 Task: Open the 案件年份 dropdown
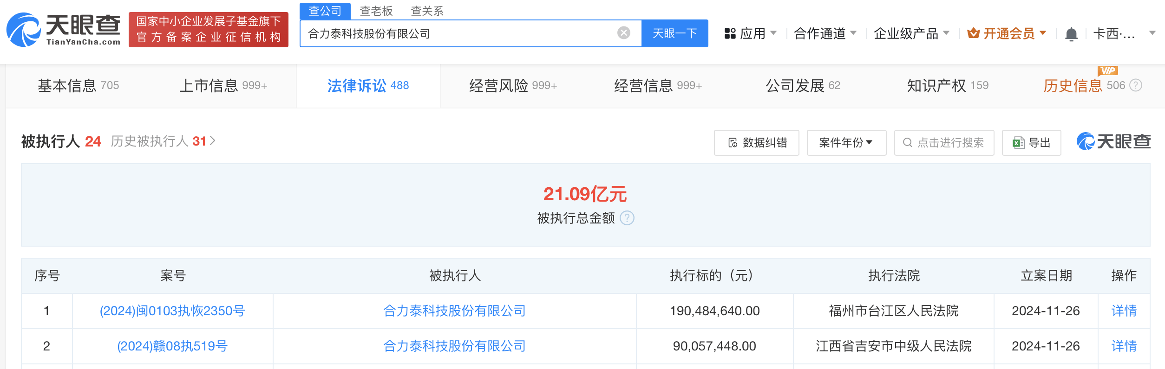click(846, 143)
